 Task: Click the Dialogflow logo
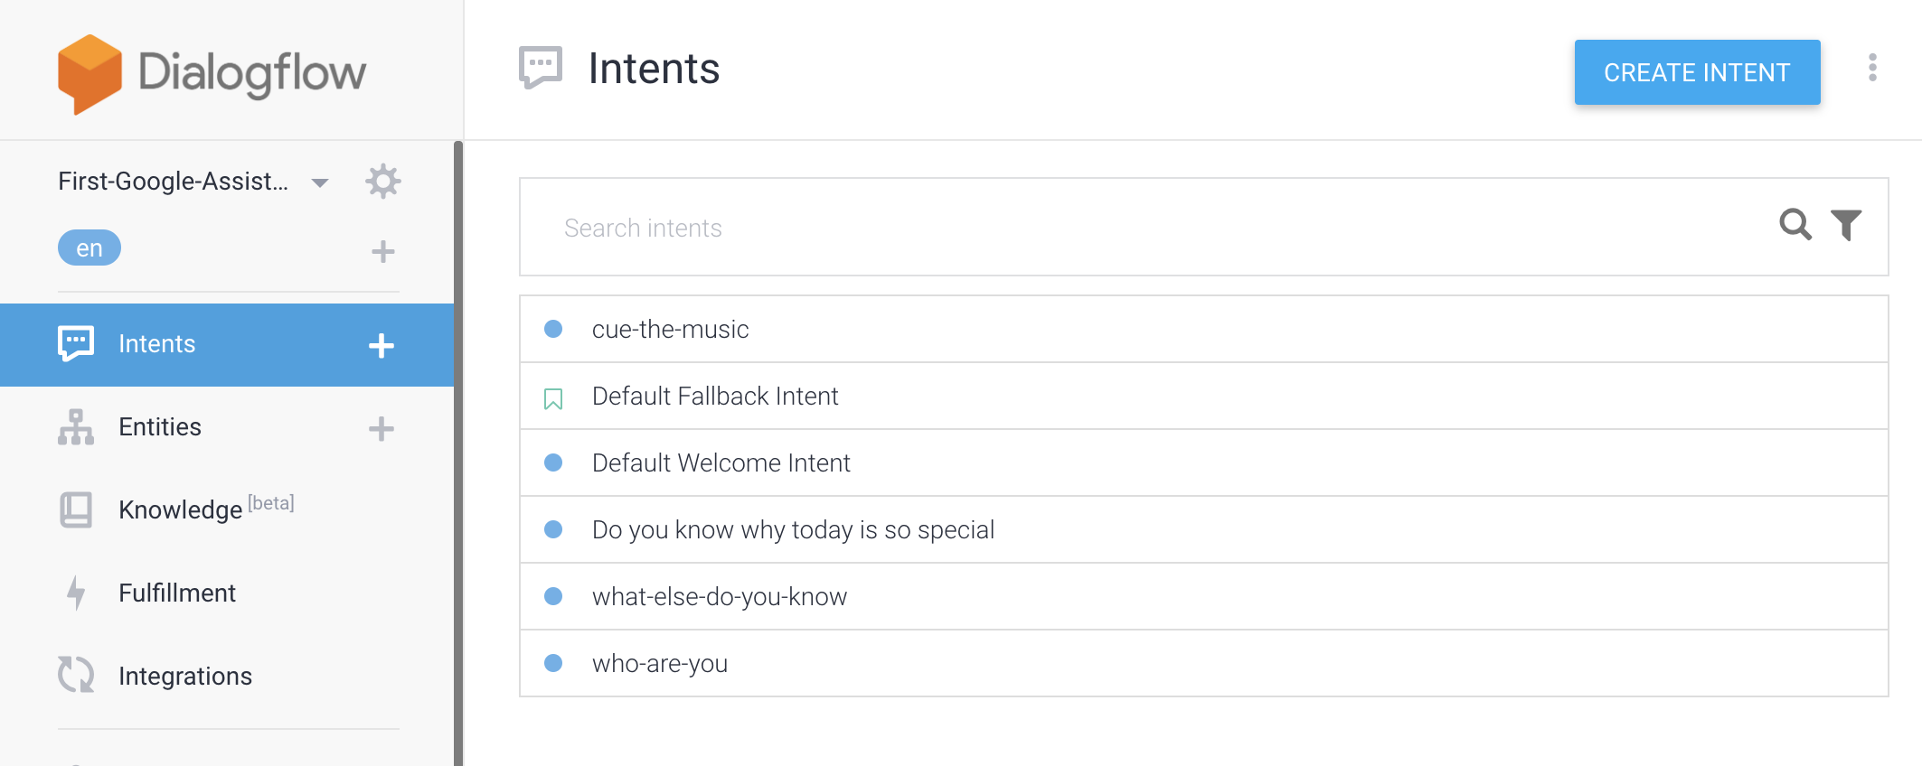point(212,74)
